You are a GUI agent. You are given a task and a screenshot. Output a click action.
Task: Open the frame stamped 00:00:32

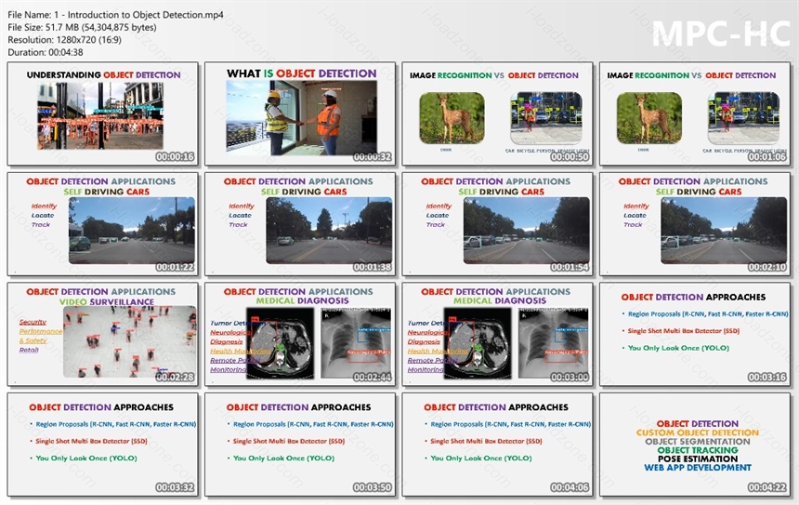(300, 113)
